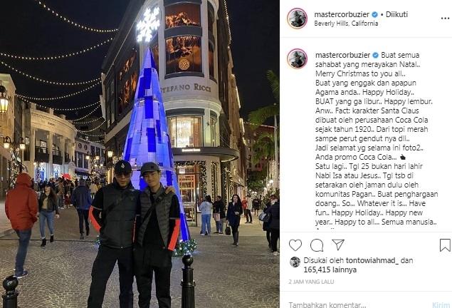This screenshot has height=308, width=452.
Task: Open header username mastercorbuzier
Action: click(x=342, y=14)
